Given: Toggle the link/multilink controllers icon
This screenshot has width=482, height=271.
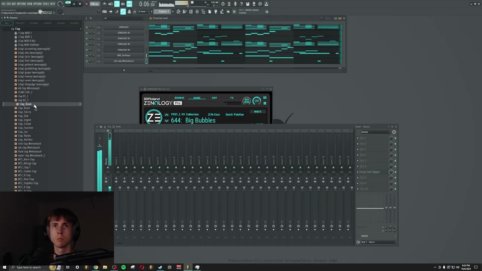Looking at the screenshot, I should (x=123, y=11).
